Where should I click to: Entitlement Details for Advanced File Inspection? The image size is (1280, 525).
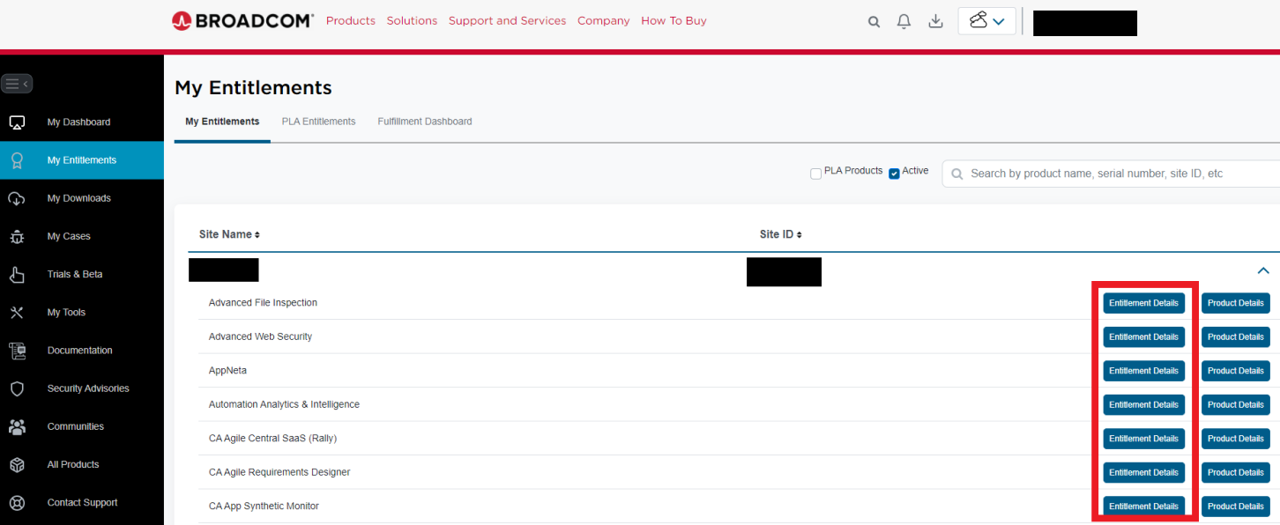coord(1143,303)
